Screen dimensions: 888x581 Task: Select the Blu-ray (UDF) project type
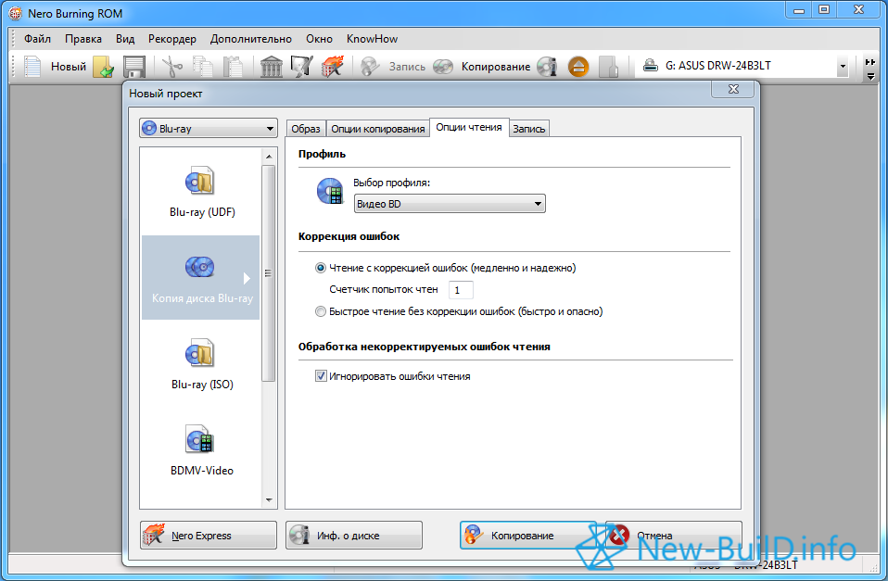(x=202, y=193)
